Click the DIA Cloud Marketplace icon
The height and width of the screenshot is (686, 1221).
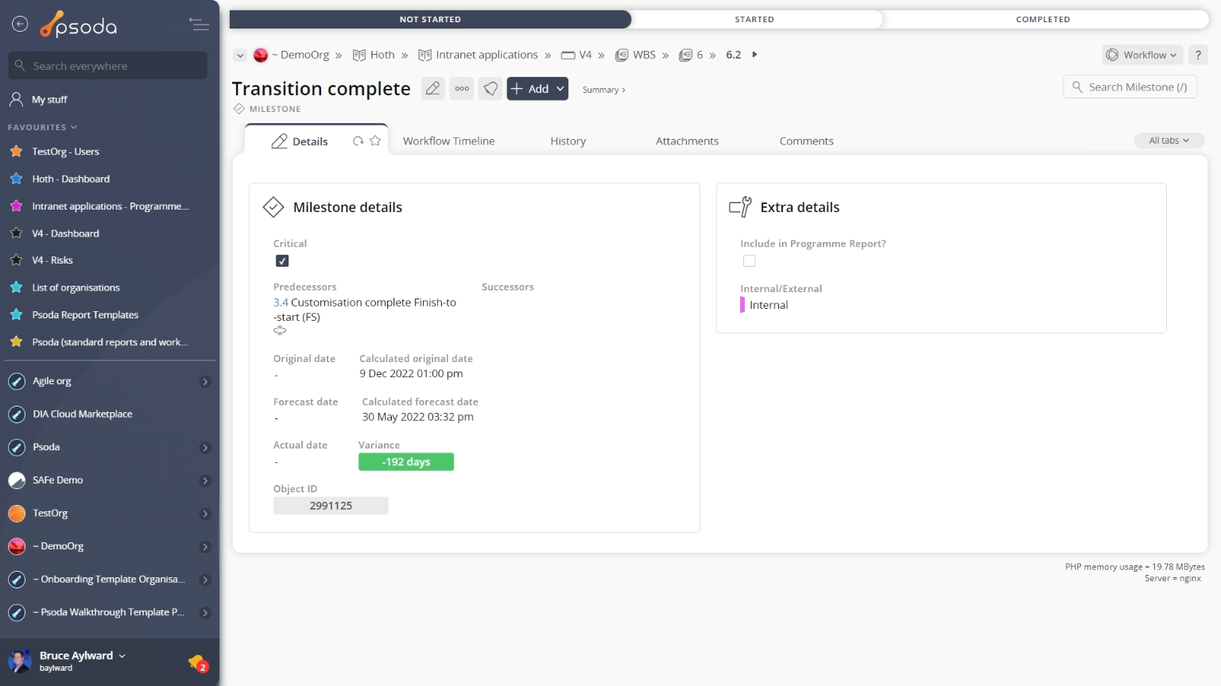tap(17, 414)
